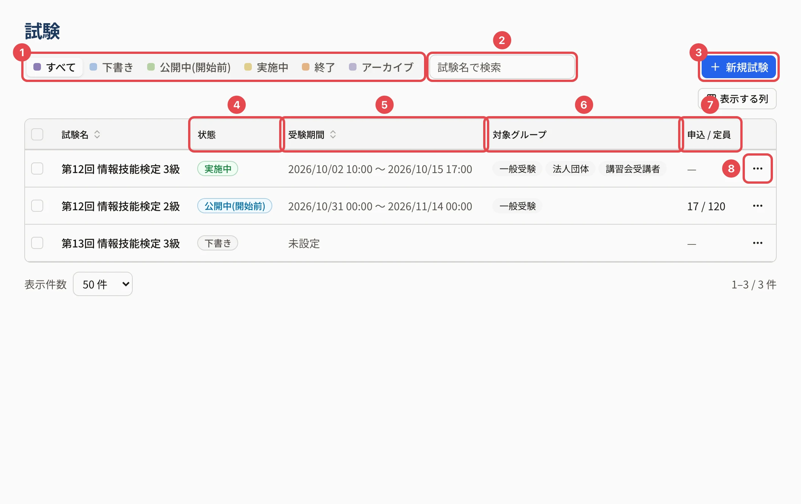801x504 pixels.
Task: Click the 申込 / 定員 column header
Action: pyautogui.click(x=710, y=134)
